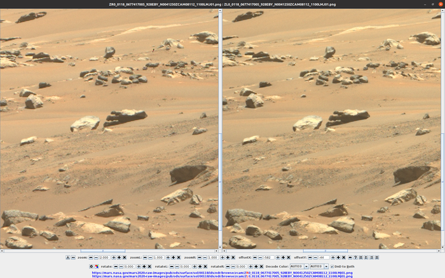The image size is (445, 278).
Task: Click the right image vertical scrollbar
Action: tap(442, 127)
